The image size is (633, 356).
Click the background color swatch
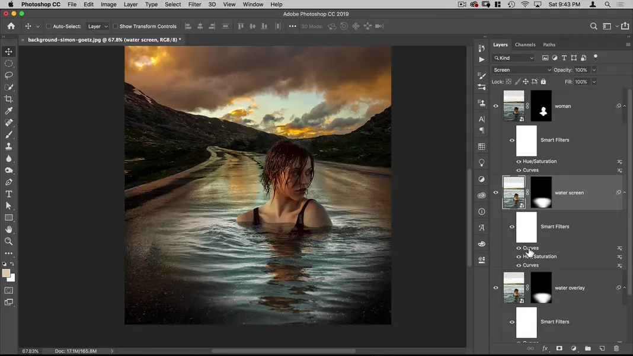click(x=12, y=278)
